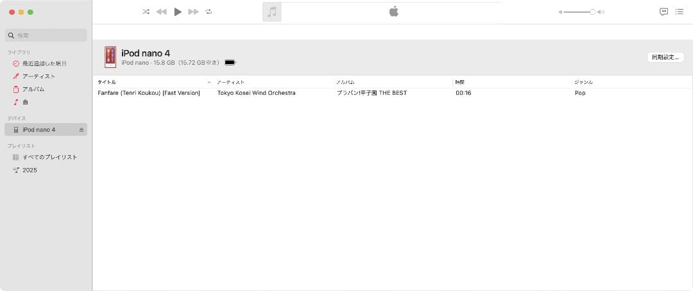Show the Up Next queue list
The image size is (693, 291).
tap(680, 12)
